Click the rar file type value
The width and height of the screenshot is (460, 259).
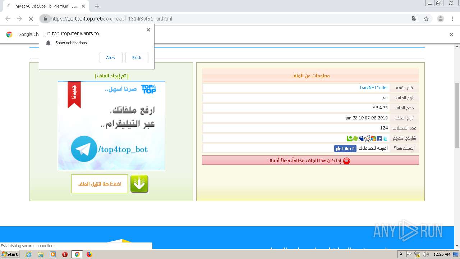coord(385,98)
